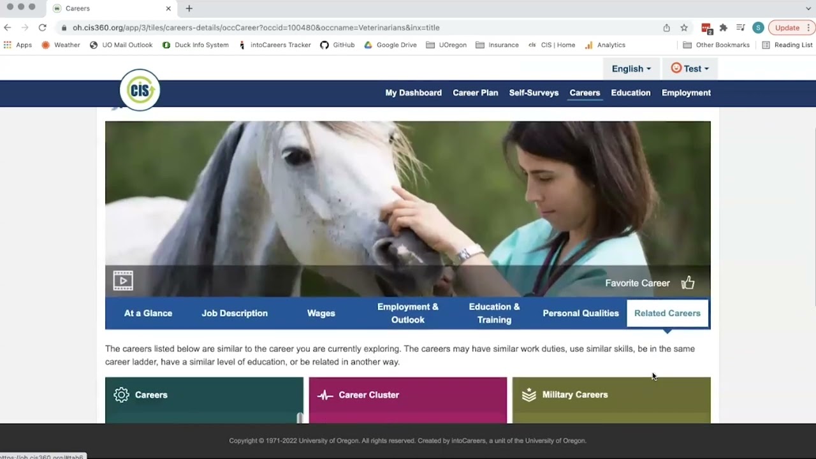This screenshot has width=816, height=459.
Task: Switch to the Job Description tab
Action: [235, 313]
